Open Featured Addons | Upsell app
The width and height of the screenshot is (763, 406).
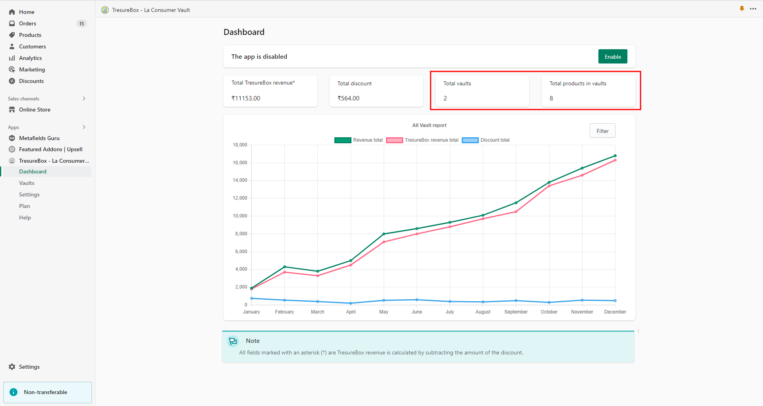(51, 149)
